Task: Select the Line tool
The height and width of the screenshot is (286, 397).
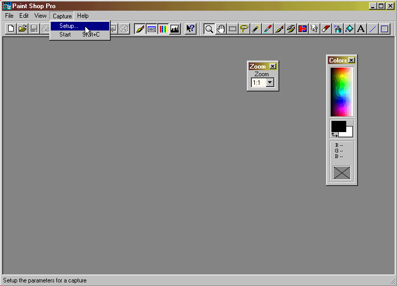Action: point(372,29)
